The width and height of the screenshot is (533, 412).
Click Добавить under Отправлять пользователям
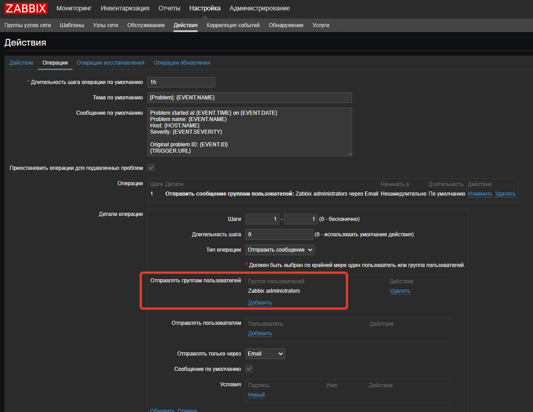pyautogui.click(x=260, y=333)
